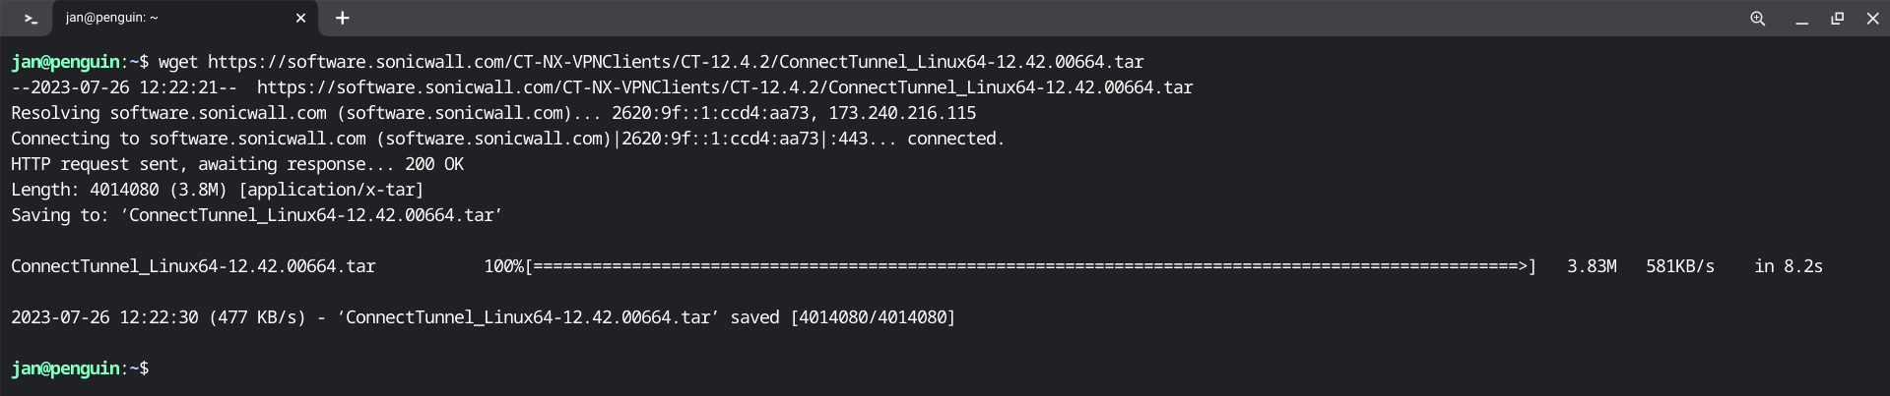1890x396 pixels.
Task: Click the zoom magnifier icon
Action: point(1757,19)
